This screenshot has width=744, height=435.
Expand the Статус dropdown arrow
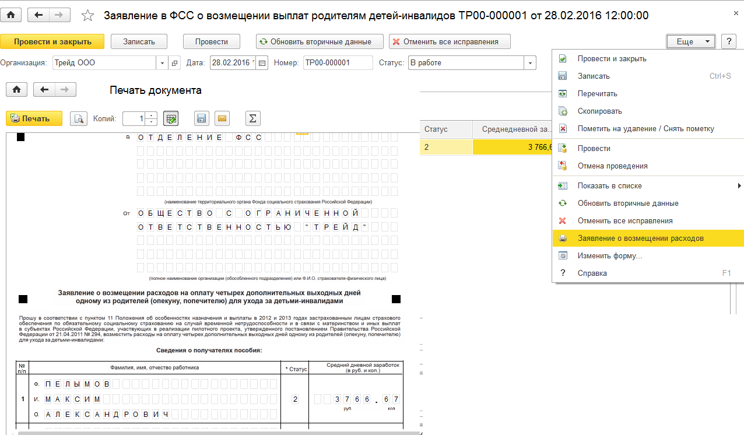tap(530, 63)
